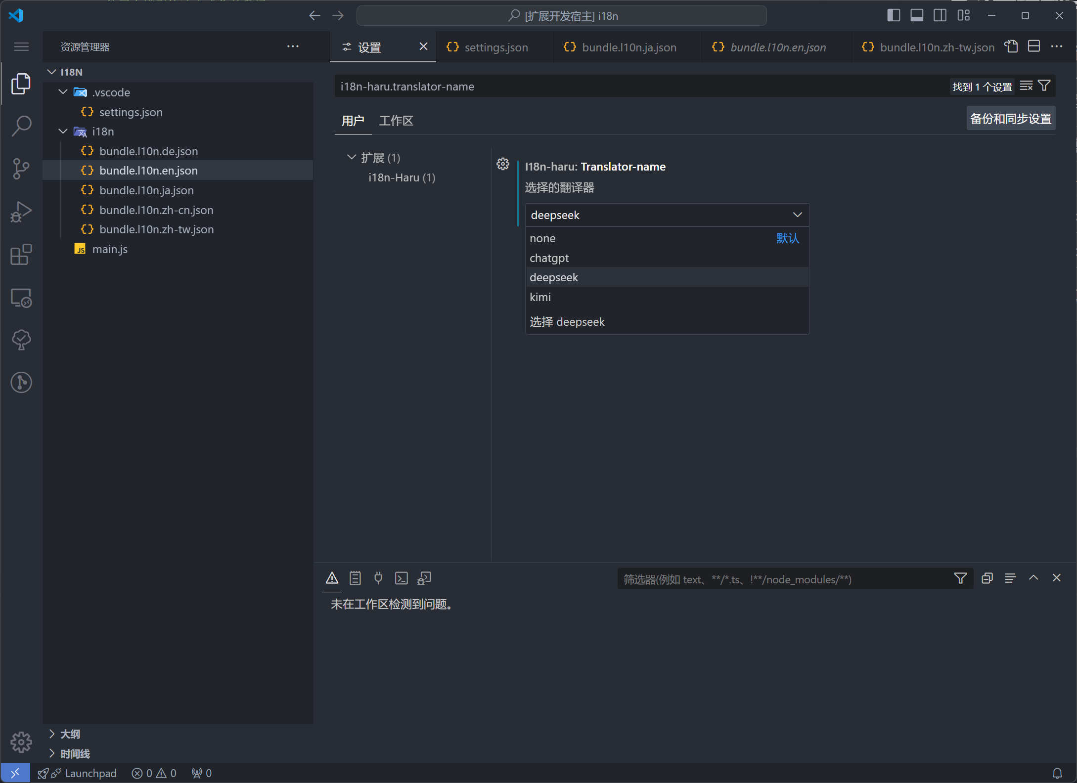Toggle bottom panel layout icon

click(917, 16)
